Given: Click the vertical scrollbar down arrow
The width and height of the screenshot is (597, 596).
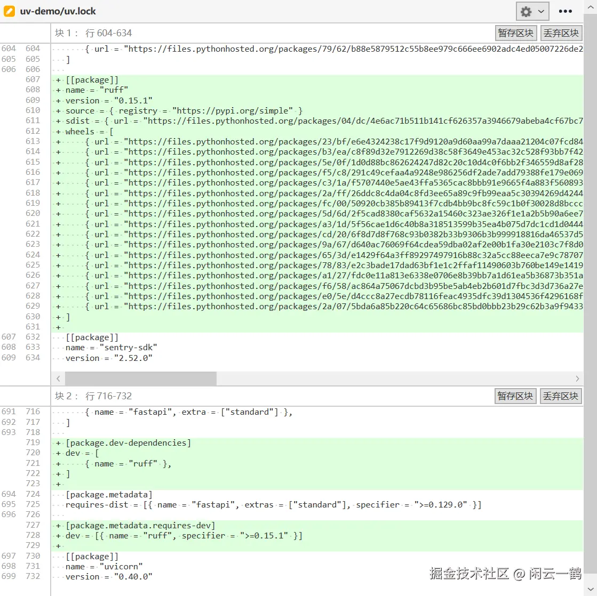Looking at the screenshot, I should (x=590, y=589).
